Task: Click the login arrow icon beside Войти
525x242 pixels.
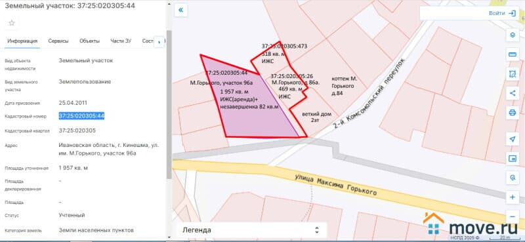Action: pyautogui.click(x=512, y=13)
